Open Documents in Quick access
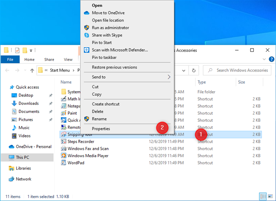Screen dimensions: 276x201 [29, 112]
